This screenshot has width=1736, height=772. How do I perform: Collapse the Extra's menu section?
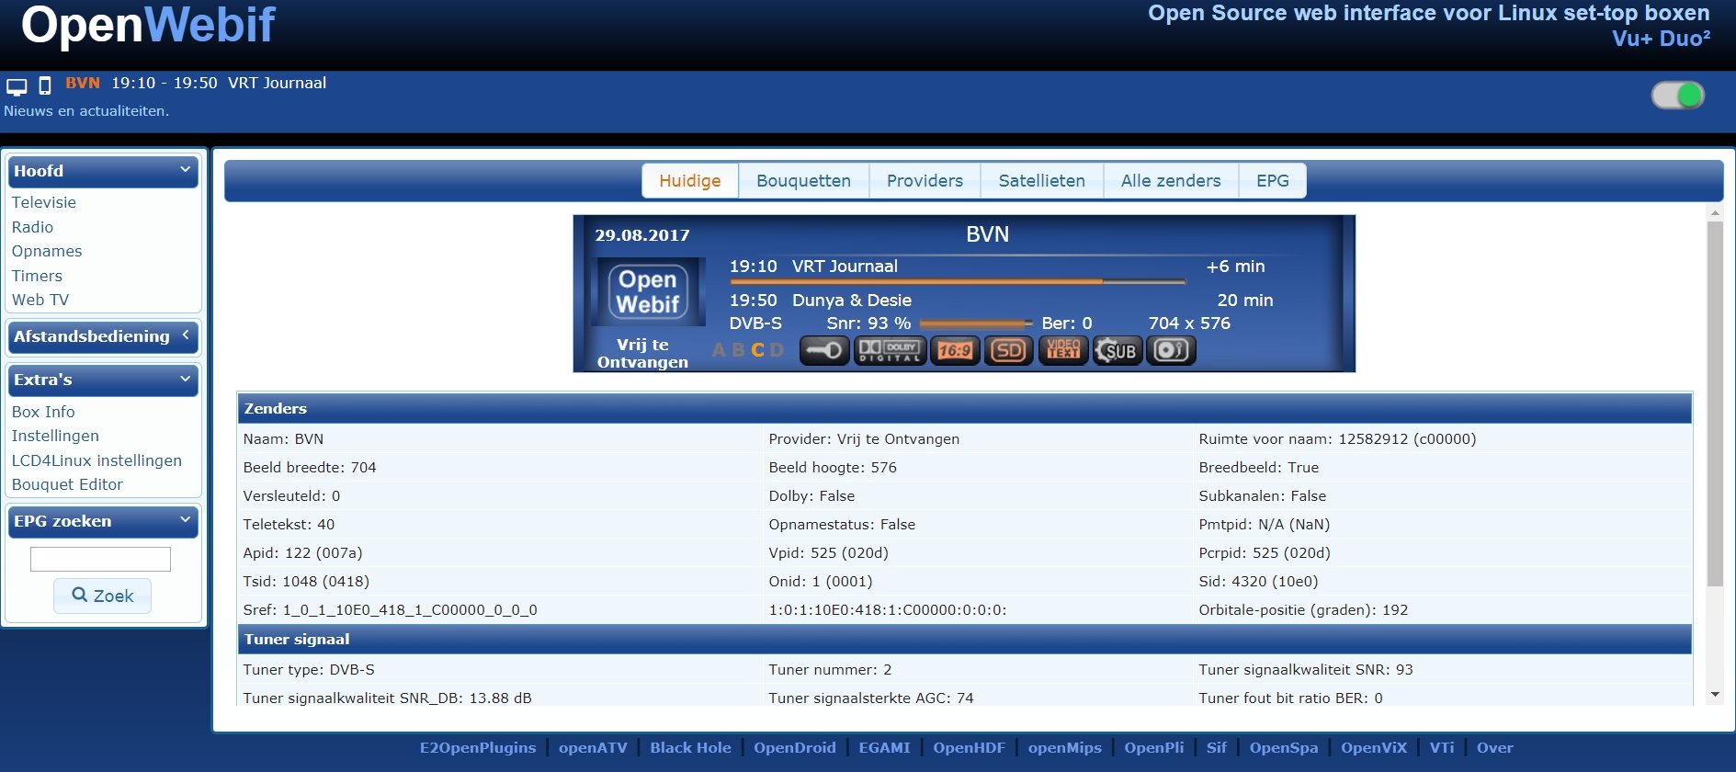click(103, 380)
